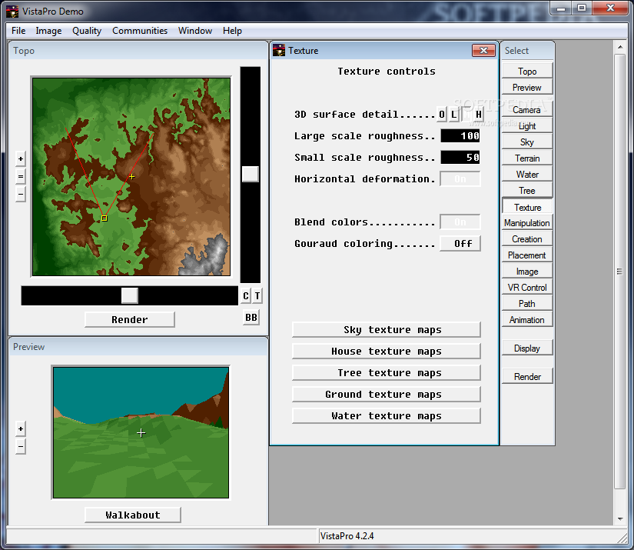
Task: Click the VistaPro app icon in title bar
Action: tap(12, 12)
